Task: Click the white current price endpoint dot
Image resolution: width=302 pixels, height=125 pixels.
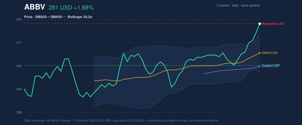Action: tap(259, 24)
